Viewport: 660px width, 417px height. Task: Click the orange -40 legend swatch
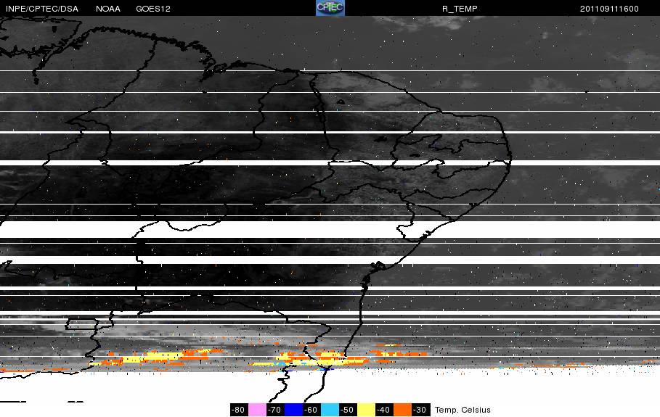point(402,410)
